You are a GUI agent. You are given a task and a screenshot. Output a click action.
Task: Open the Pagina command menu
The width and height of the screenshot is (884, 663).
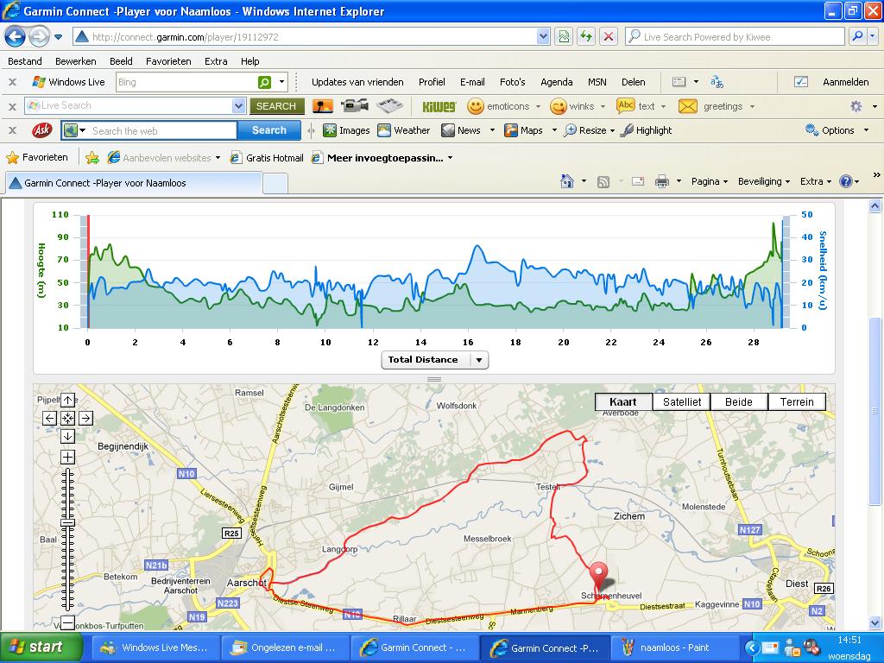(x=710, y=181)
